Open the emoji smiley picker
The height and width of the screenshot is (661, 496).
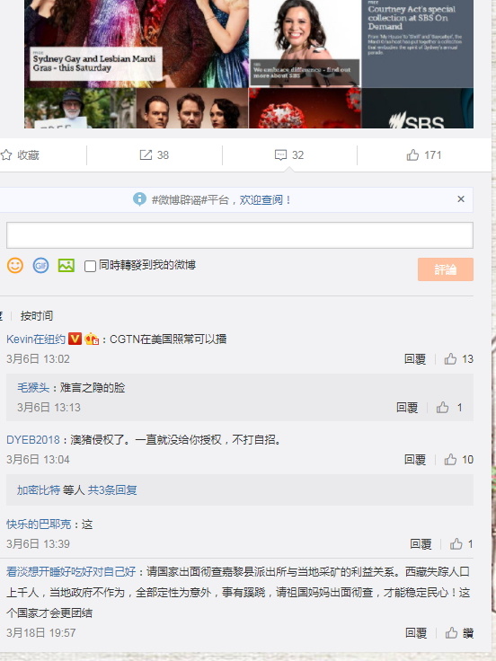pos(15,266)
